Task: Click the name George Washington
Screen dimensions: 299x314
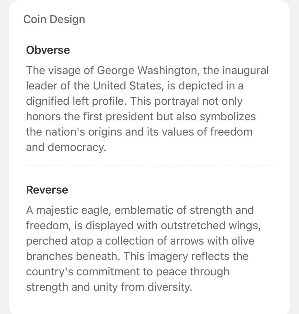Action: coord(148,70)
